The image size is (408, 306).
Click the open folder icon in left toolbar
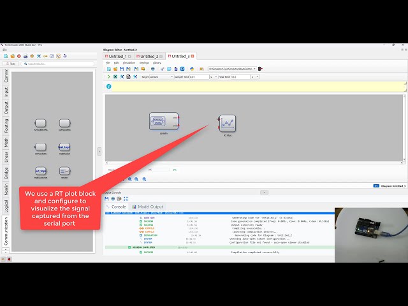tap(13, 56)
